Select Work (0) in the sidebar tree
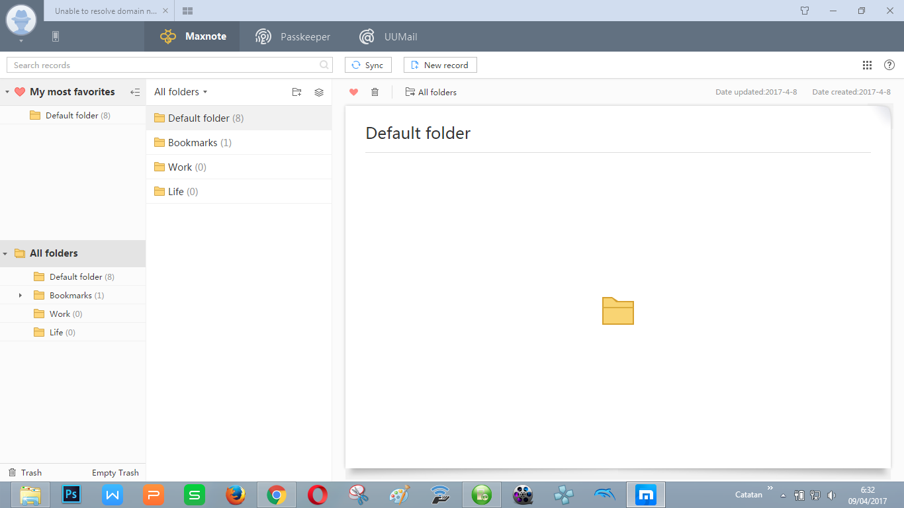 point(73,314)
